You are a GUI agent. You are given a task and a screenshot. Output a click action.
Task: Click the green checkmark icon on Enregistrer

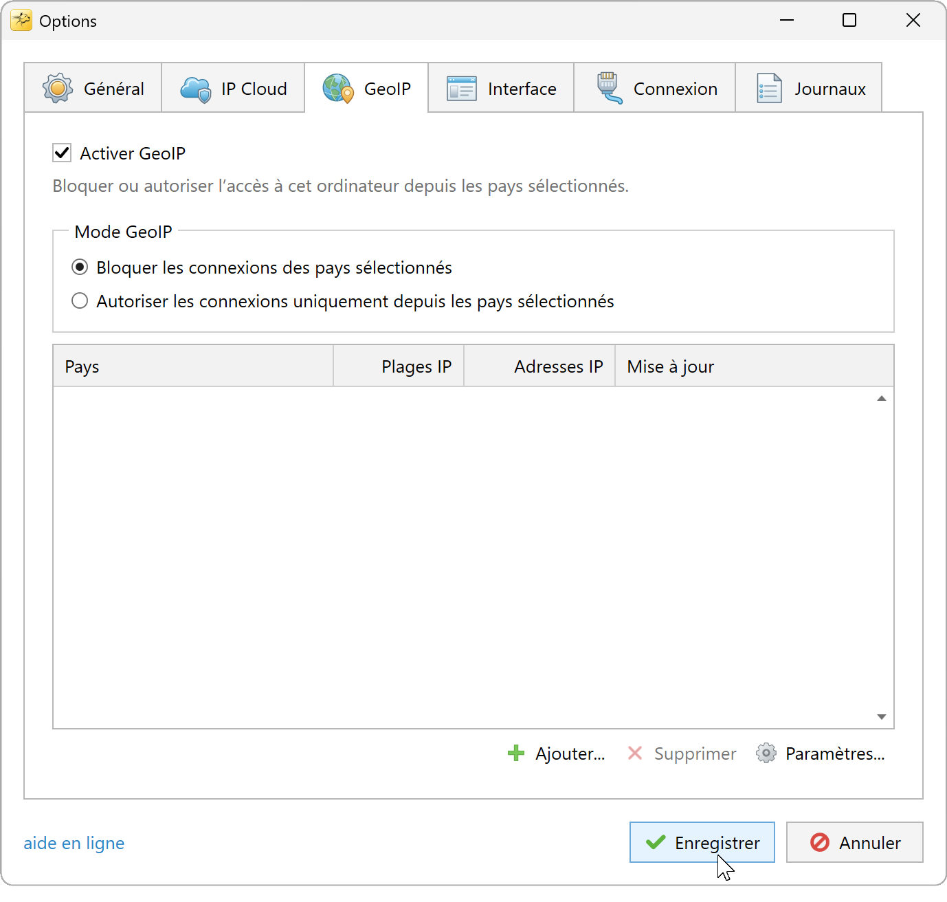[x=656, y=842]
